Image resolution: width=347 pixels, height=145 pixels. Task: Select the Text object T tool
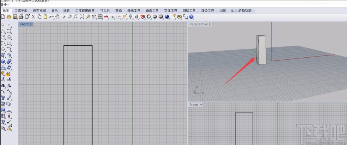tap(3, 98)
